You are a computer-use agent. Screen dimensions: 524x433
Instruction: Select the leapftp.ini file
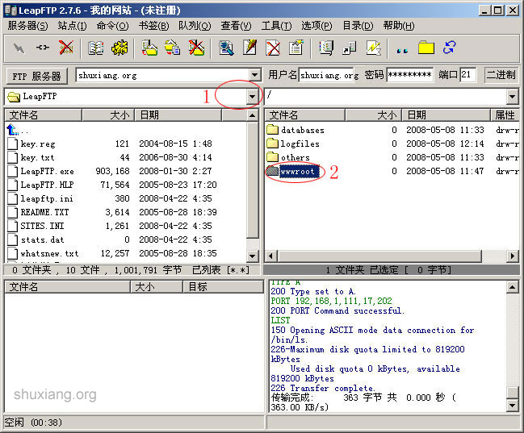[47, 198]
